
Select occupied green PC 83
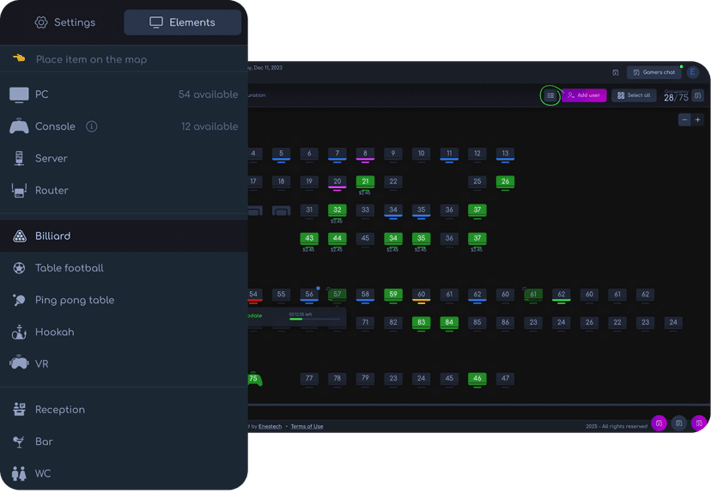pos(422,323)
